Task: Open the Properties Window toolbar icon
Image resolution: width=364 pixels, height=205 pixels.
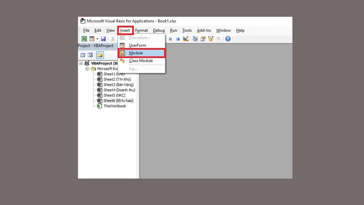Action: click(203, 39)
